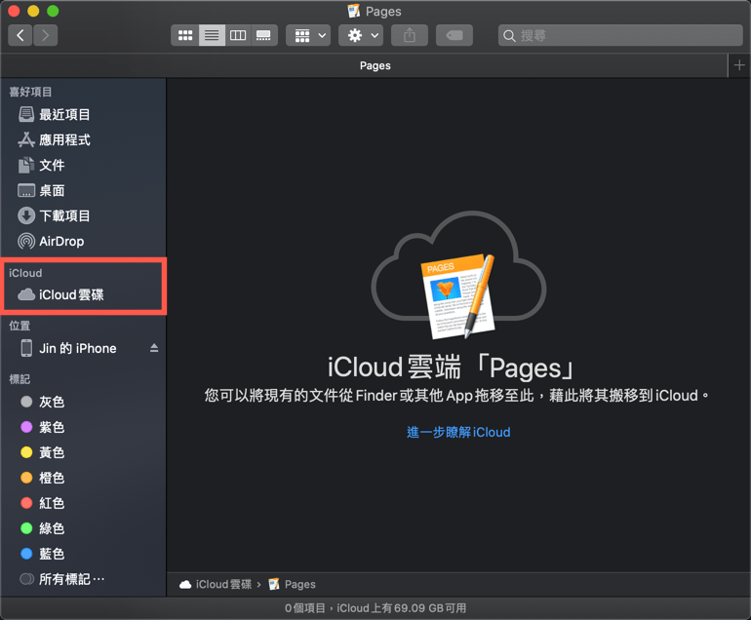Image resolution: width=751 pixels, height=620 pixels.
Task: Open the group-by arrangement dropdown
Action: 308,35
